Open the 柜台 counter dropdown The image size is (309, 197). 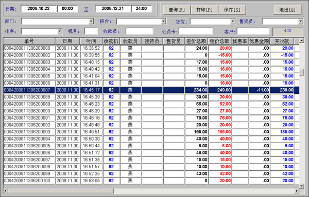163,21
